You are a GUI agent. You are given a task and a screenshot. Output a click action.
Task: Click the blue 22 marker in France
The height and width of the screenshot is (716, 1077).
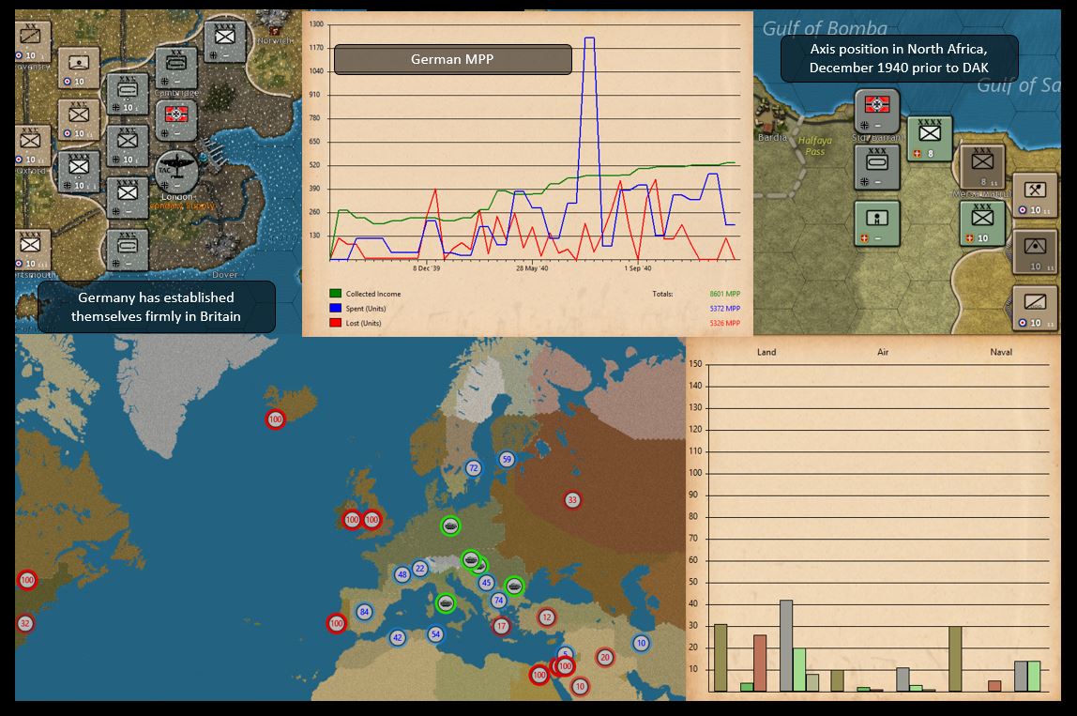pos(419,569)
